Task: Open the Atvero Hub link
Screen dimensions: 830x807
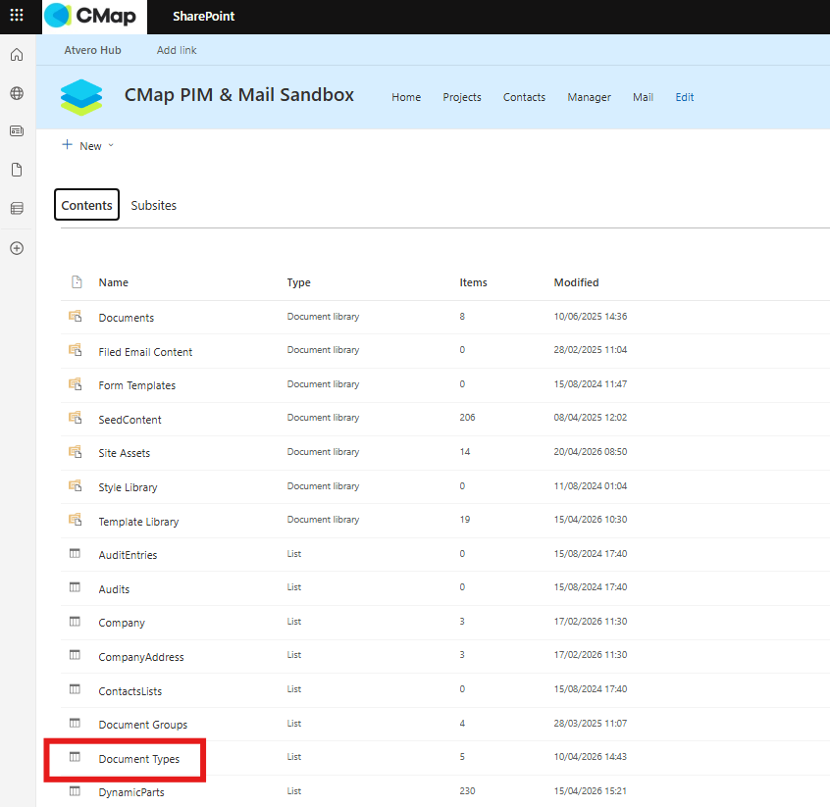Action: [92, 50]
